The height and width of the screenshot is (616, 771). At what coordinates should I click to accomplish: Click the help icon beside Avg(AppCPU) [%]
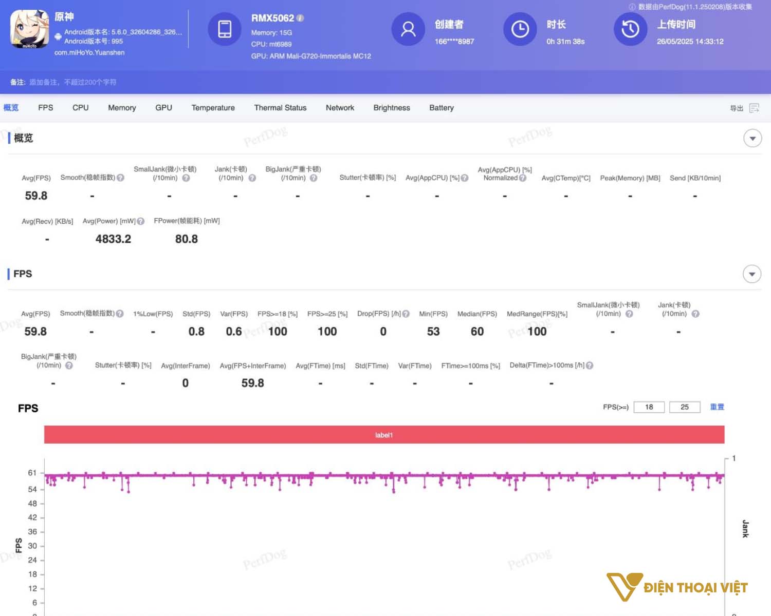point(465,178)
